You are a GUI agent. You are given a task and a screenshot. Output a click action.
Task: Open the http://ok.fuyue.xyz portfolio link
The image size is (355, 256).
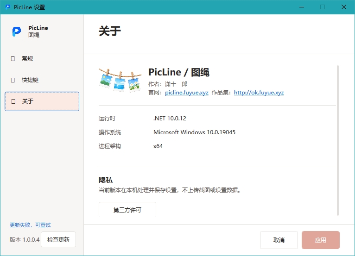(x=259, y=93)
